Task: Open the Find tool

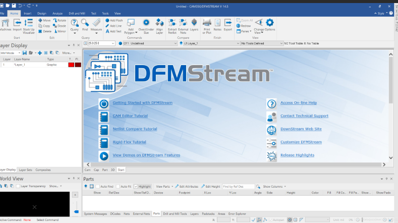Action: coord(85,25)
